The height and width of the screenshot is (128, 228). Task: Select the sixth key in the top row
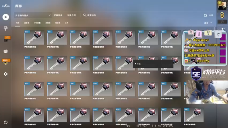point(148,38)
